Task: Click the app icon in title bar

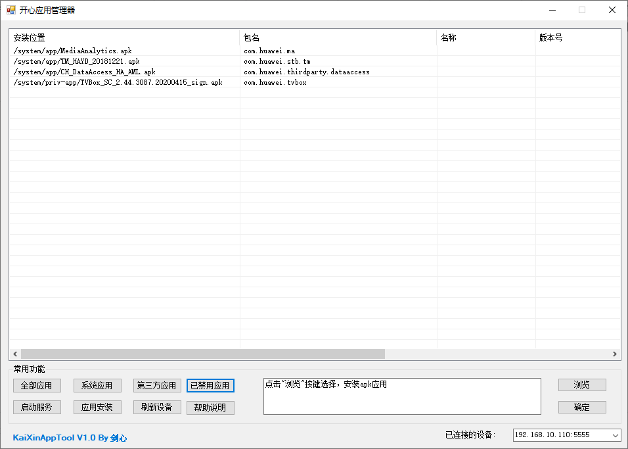Action: [11, 10]
